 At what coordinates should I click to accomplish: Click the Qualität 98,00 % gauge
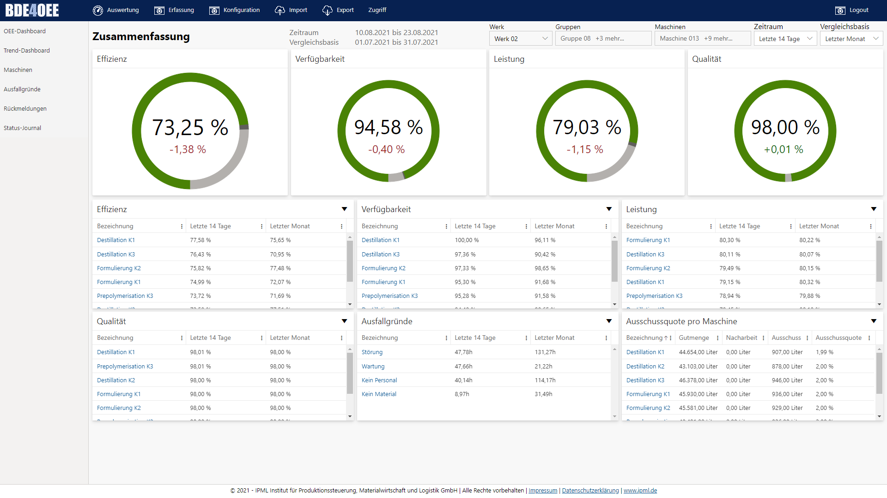pos(785,131)
